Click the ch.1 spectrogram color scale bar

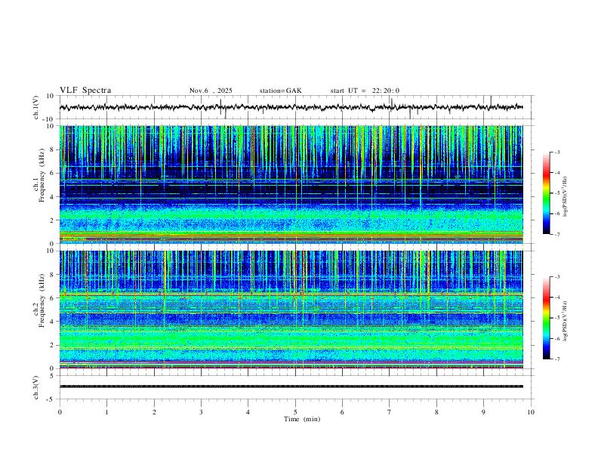pyautogui.click(x=546, y=193)
